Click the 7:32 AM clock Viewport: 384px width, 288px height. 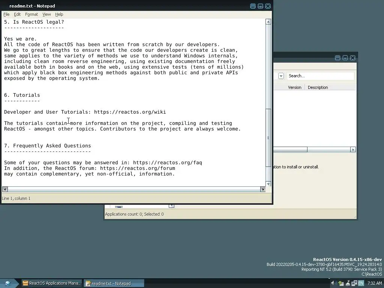(375, 283)
